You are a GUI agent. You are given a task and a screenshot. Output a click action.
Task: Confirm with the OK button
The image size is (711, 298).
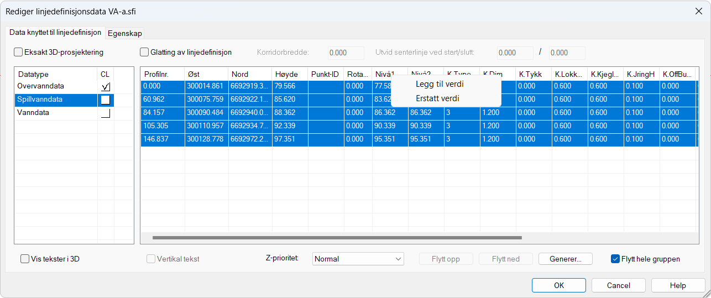558,285
